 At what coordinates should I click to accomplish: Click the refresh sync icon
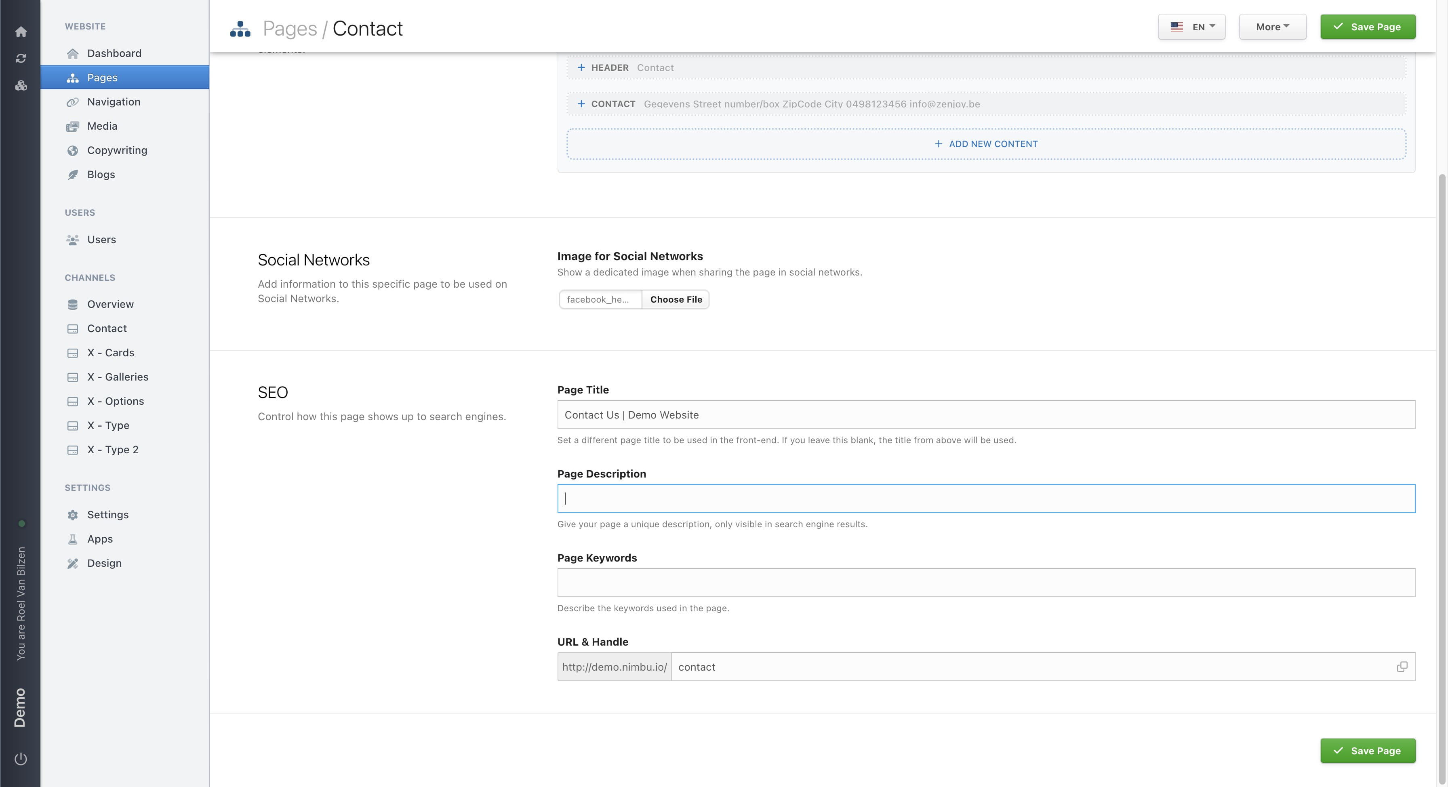tap(21, 59)
